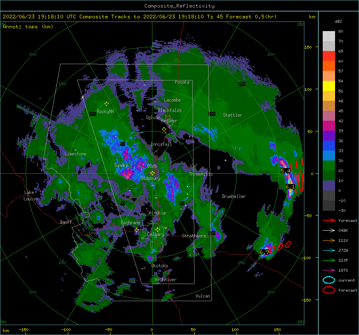Pick the gray 65-70 dBZ swatch

(x=329, y=46)
